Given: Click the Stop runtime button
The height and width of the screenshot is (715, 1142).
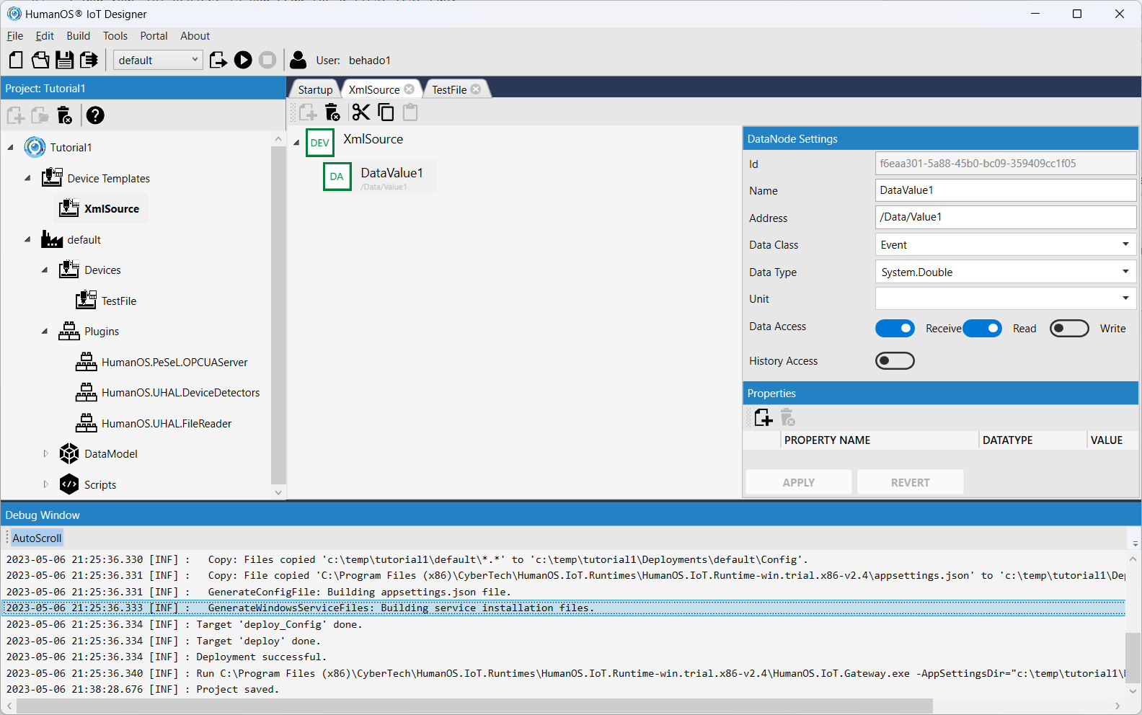Looking at the screenshot, I should coord(267,60).
